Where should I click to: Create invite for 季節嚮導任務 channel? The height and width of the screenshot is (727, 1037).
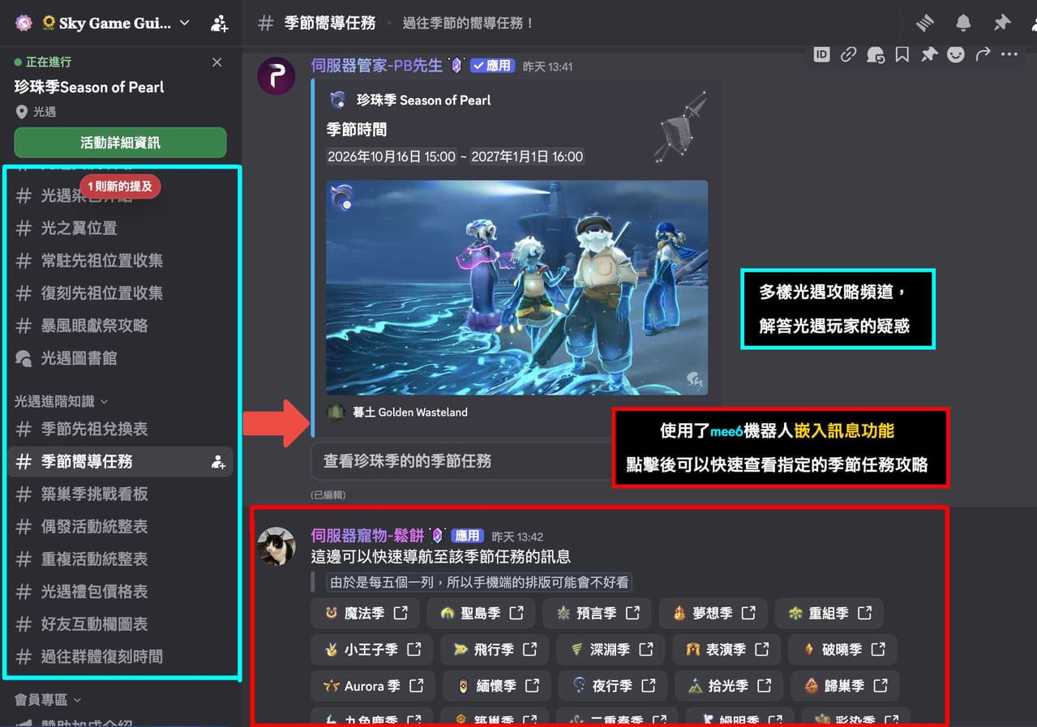tap(218, 462)
